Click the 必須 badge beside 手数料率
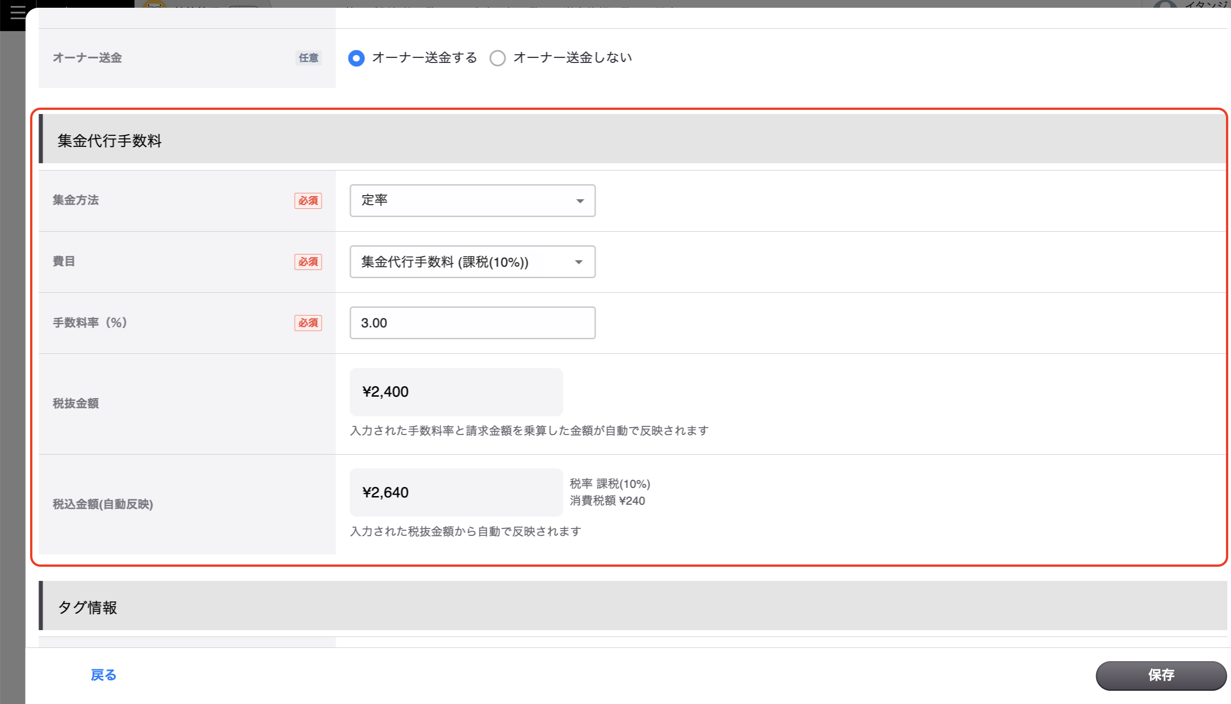1231x704 pixels. pos(309,323)
